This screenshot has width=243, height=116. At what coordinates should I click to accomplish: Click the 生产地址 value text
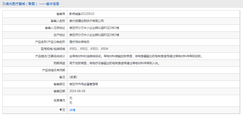click(94, 35)
